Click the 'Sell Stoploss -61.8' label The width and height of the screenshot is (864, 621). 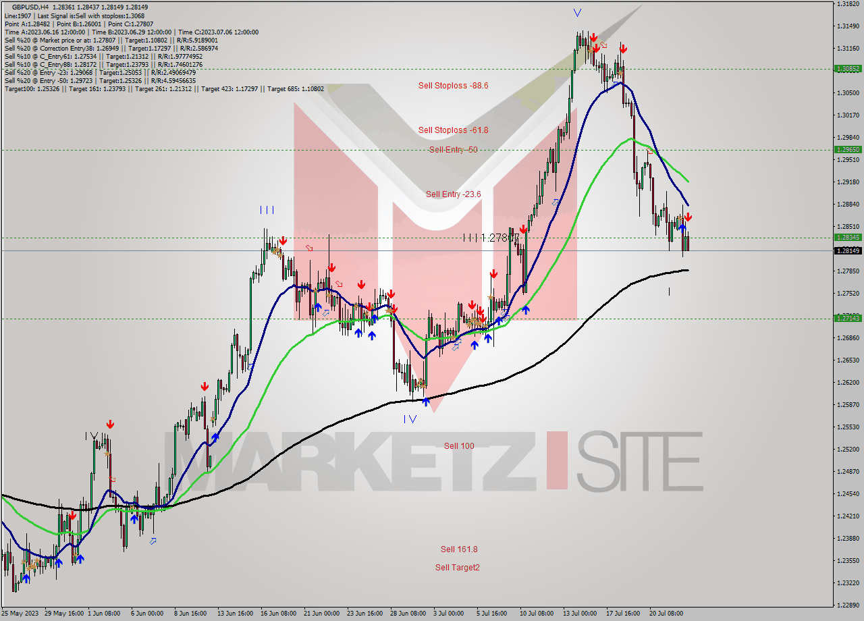click(453, 130)
